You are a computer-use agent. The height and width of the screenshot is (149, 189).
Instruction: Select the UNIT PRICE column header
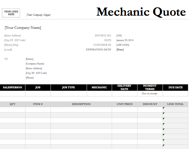pos(125,104)
